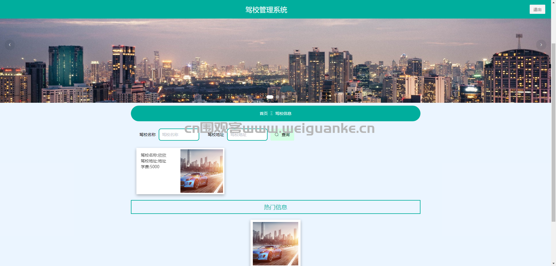Select the third carousel indicator dot

(x=283, y=97)
